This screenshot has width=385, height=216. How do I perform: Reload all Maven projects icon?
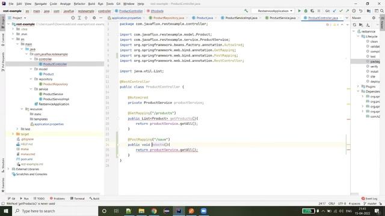tap(354, 25)
